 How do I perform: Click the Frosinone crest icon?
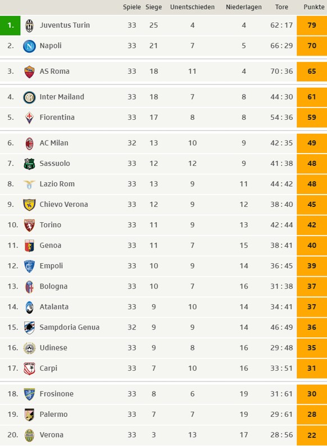29,394
